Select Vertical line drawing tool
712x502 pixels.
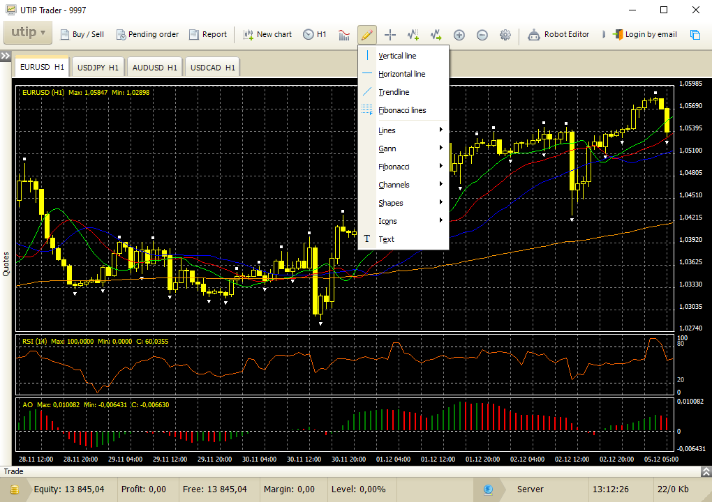pos(403,56)
